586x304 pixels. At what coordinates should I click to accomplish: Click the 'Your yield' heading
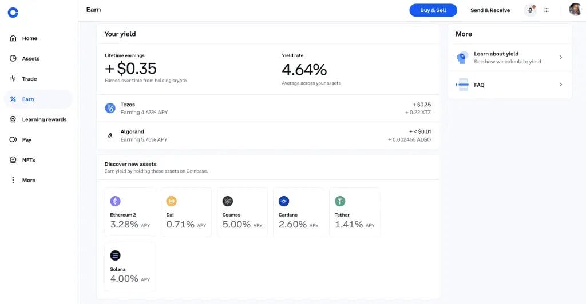point(120,34)
